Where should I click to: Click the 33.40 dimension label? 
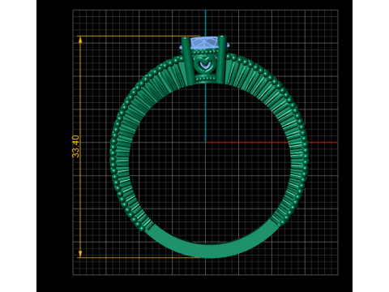(75, 146)
